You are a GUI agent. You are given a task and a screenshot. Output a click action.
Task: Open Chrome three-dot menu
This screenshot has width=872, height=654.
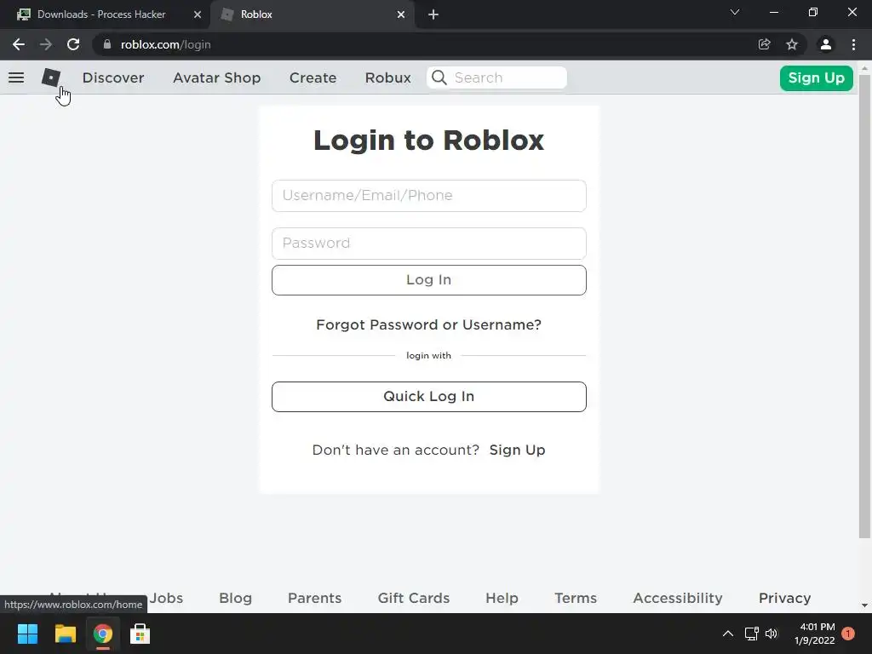pyautogui.click(x=853, y=44)
